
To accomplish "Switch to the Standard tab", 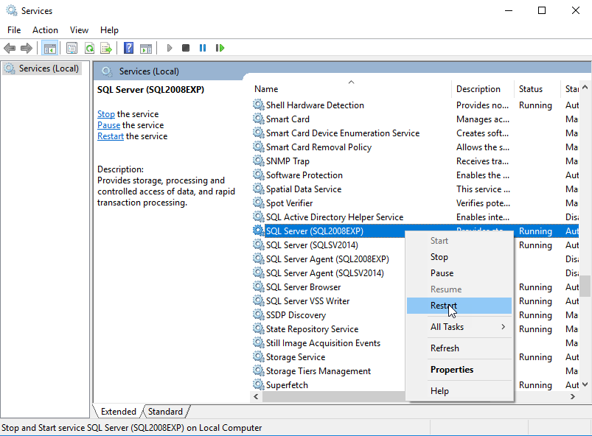I will pyautogui.click(x=165, y=412).
